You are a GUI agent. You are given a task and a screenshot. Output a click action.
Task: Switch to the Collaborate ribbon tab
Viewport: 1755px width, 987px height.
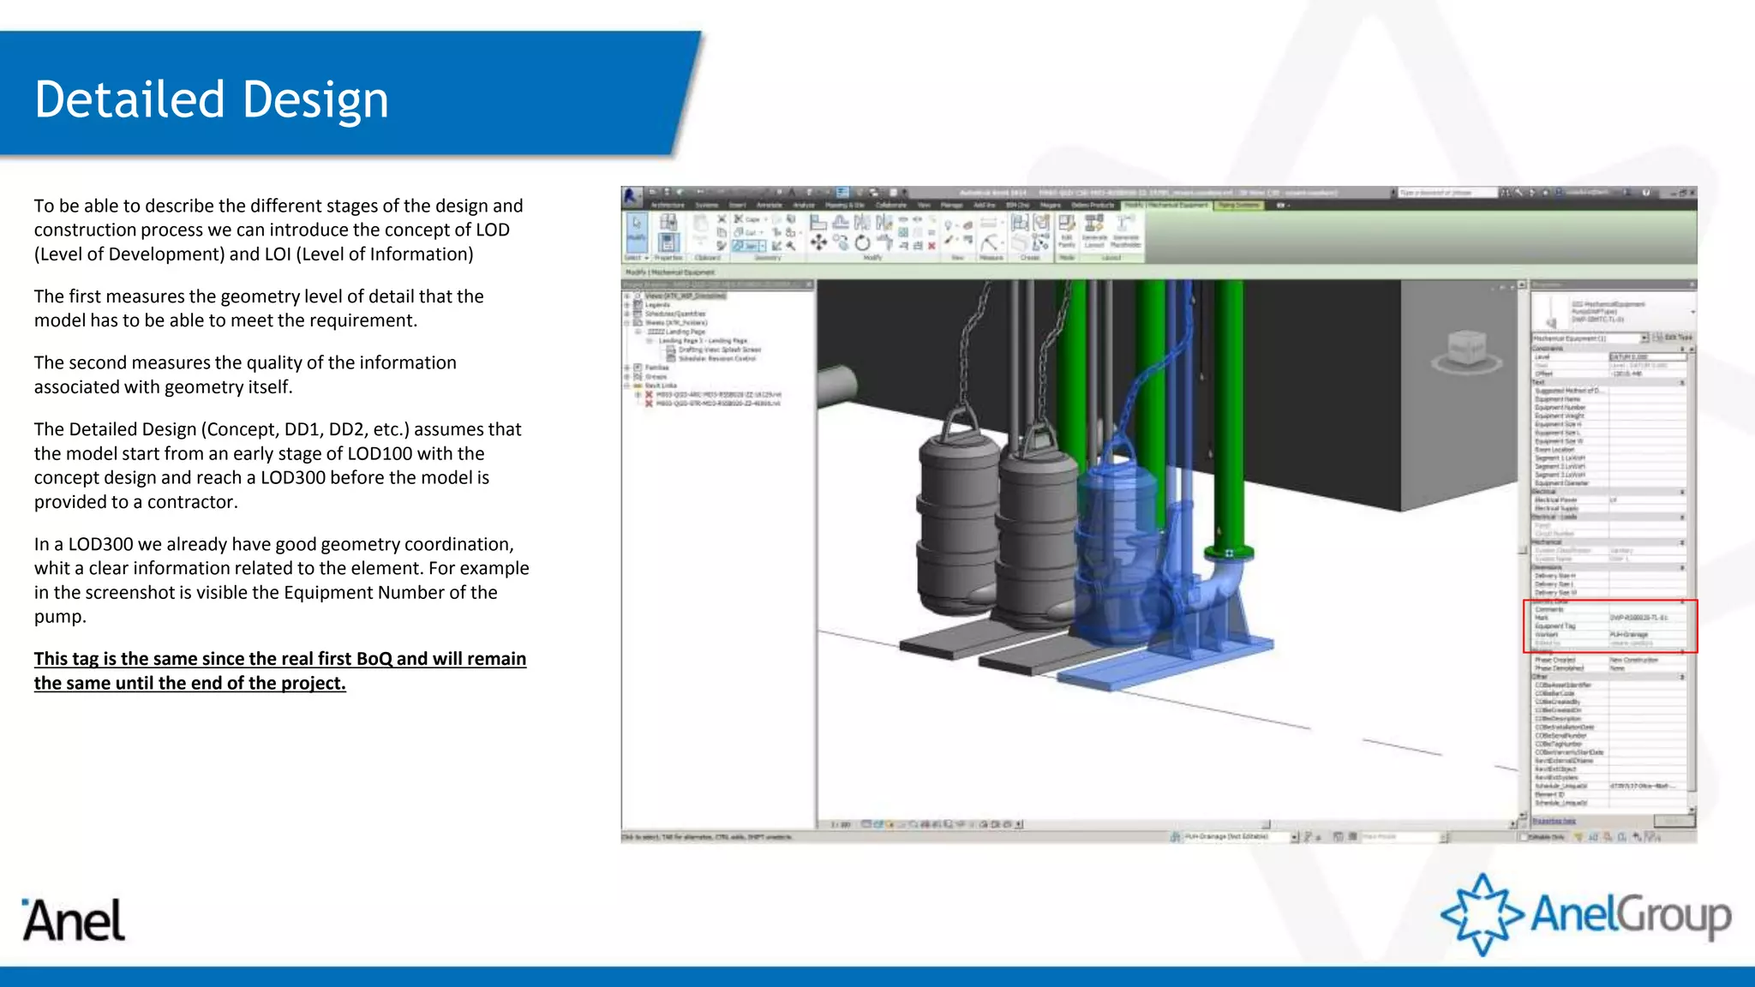pyautogui.click(x=890, y=206)
